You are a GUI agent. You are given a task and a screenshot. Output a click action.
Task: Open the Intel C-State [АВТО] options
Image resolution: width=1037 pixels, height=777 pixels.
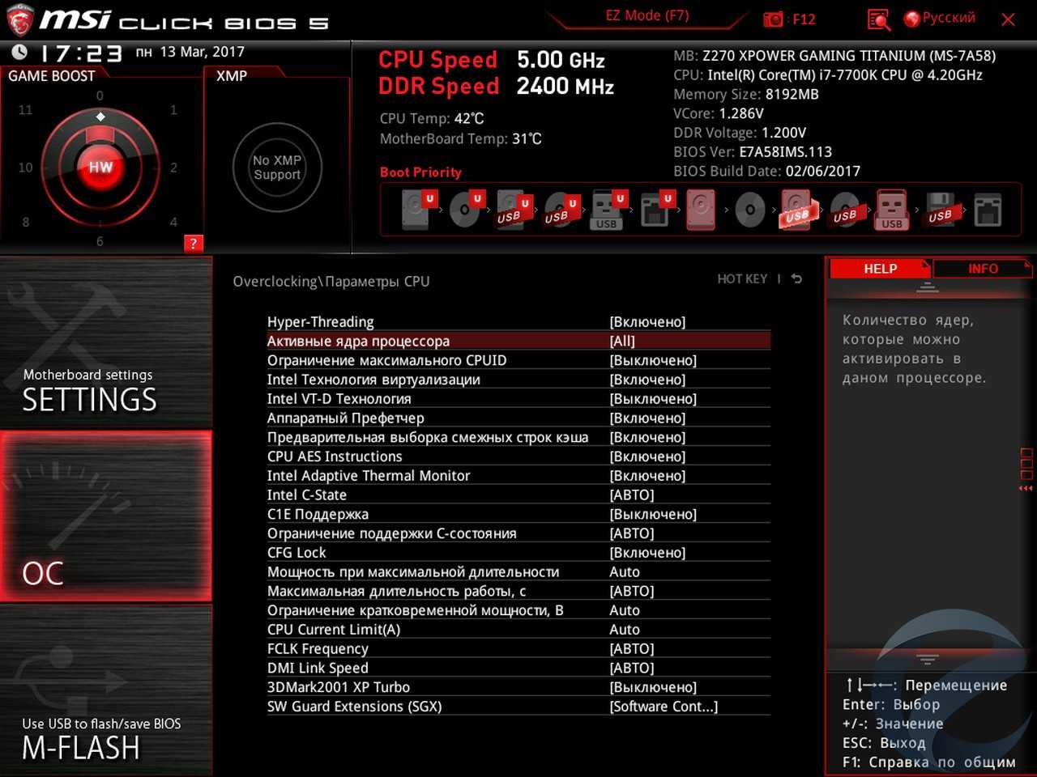pyautogui.click(x=631, y=495)
